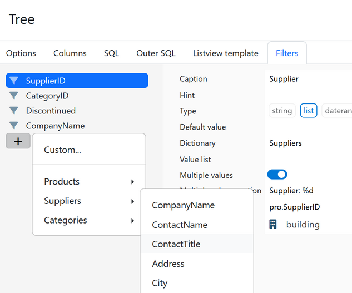This screenshot has height=293, width=352.
Task: Click the plus button to add filter
Action: [x=18, y=141]
